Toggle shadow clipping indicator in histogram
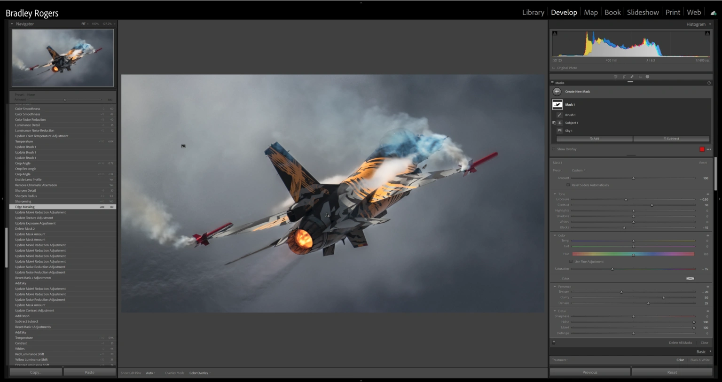This screenshot has width=722, height=382. point(555,33)
